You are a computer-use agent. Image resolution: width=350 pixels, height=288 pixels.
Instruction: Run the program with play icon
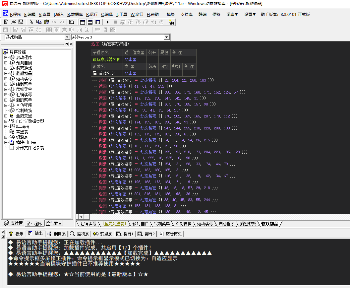108,22
